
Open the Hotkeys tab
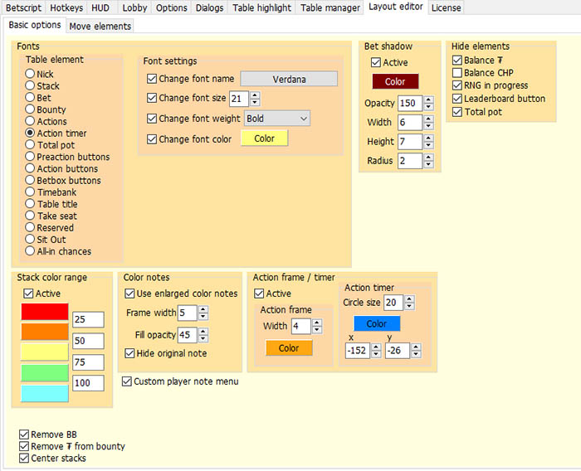66,7
